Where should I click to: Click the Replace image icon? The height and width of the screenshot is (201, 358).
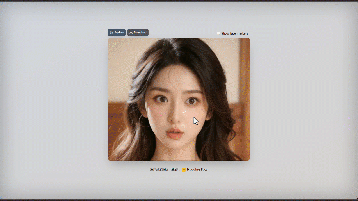coord(112,33)
